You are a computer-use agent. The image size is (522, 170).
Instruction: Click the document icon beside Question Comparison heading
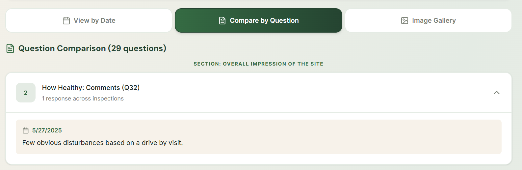[10, 48]
